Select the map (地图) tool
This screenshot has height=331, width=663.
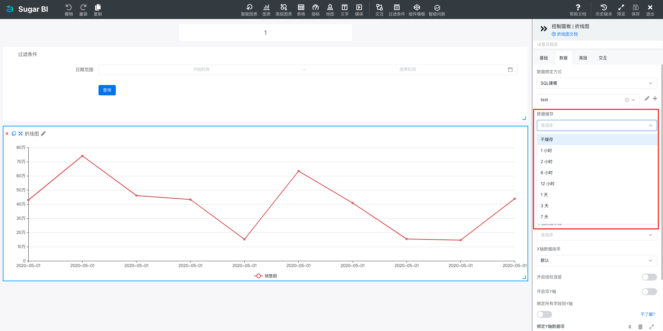pyautogui.click(x=330, y=10)
